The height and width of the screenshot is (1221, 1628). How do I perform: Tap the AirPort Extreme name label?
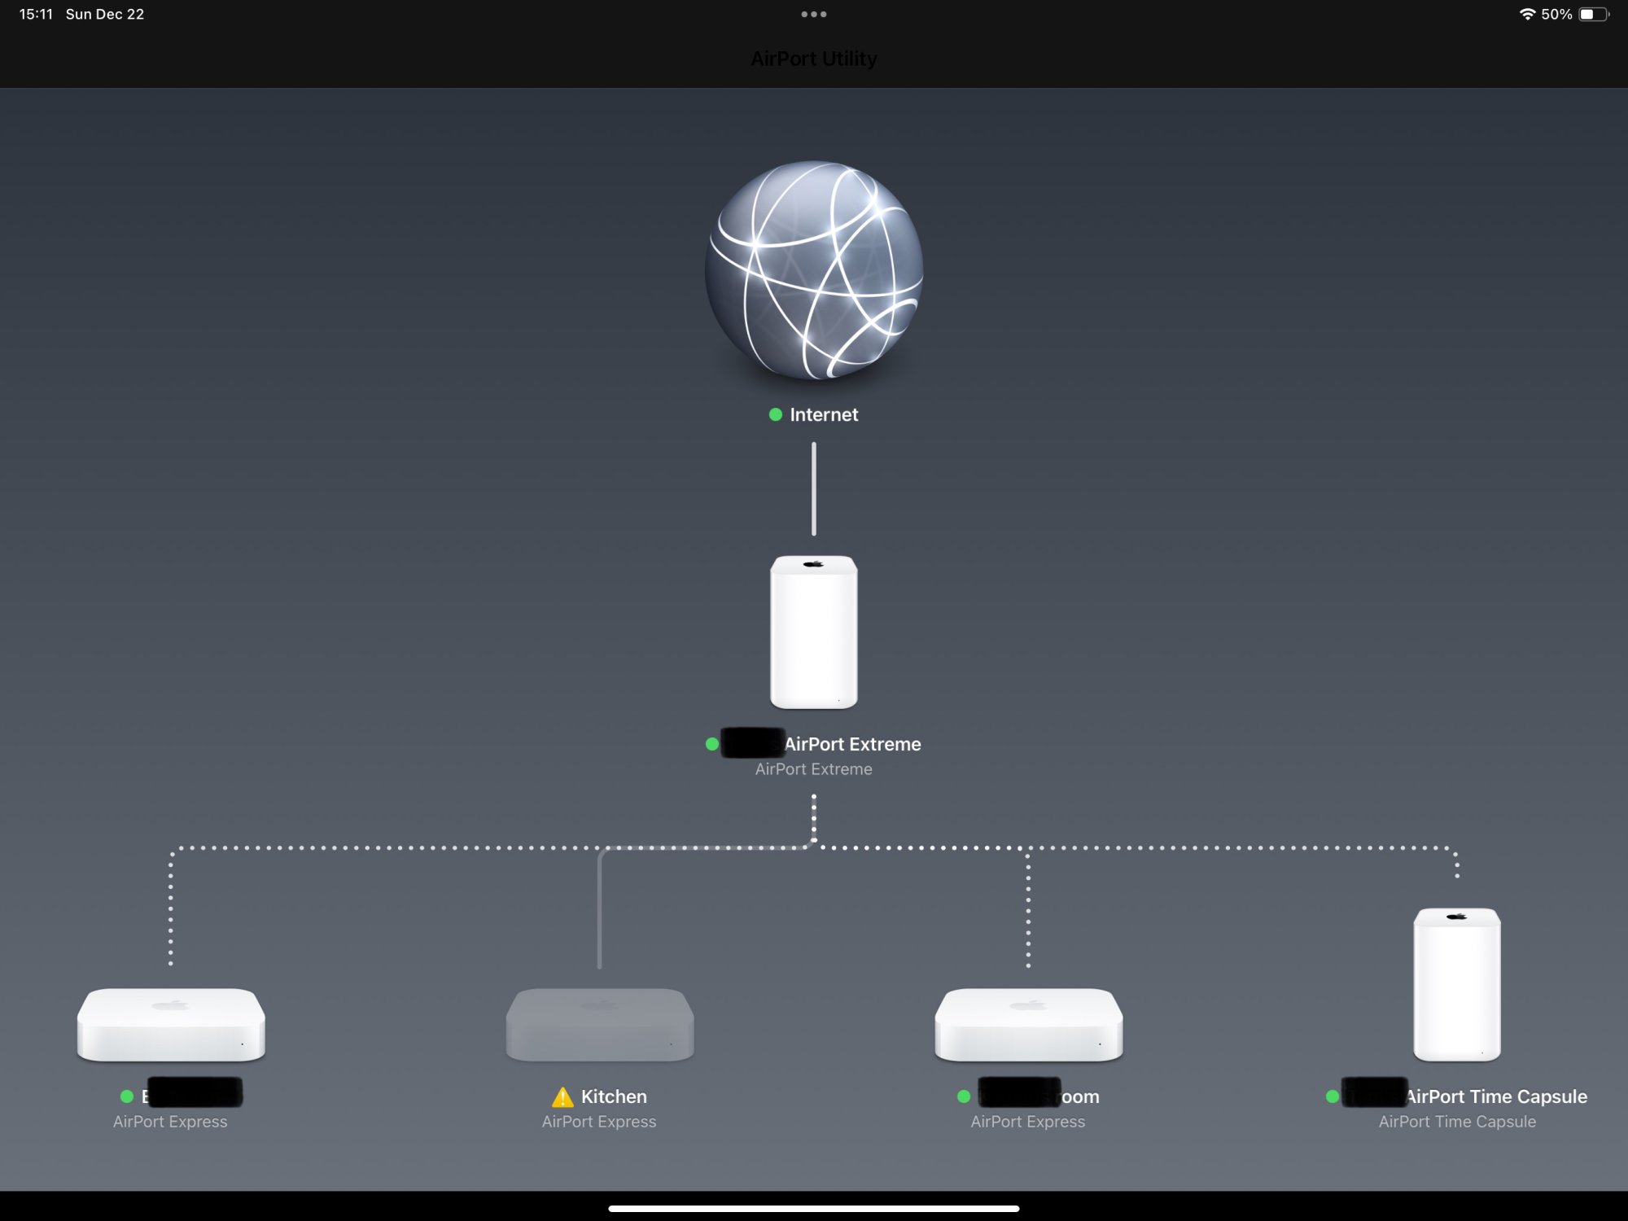852,744
